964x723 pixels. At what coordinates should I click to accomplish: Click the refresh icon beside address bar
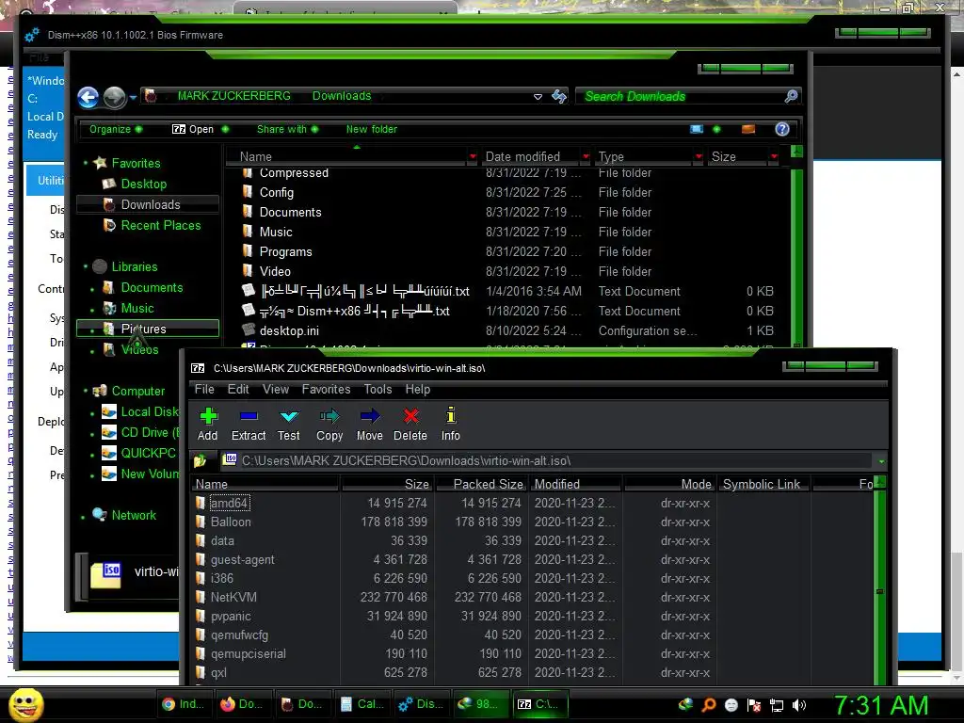(559, 96)
